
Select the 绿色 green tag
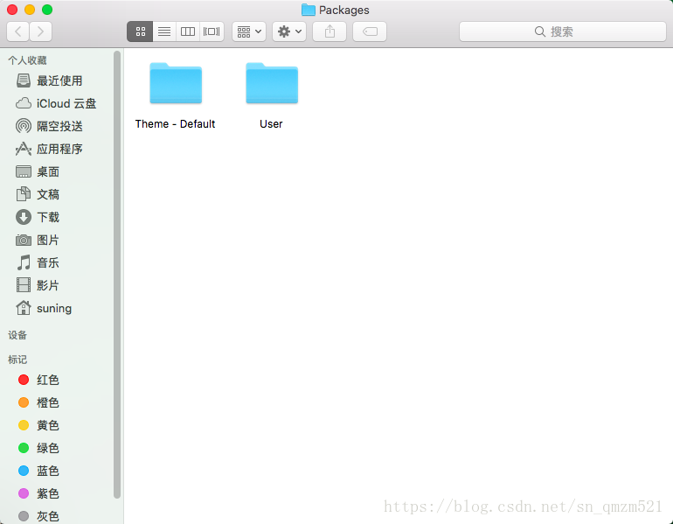(38, 448)
